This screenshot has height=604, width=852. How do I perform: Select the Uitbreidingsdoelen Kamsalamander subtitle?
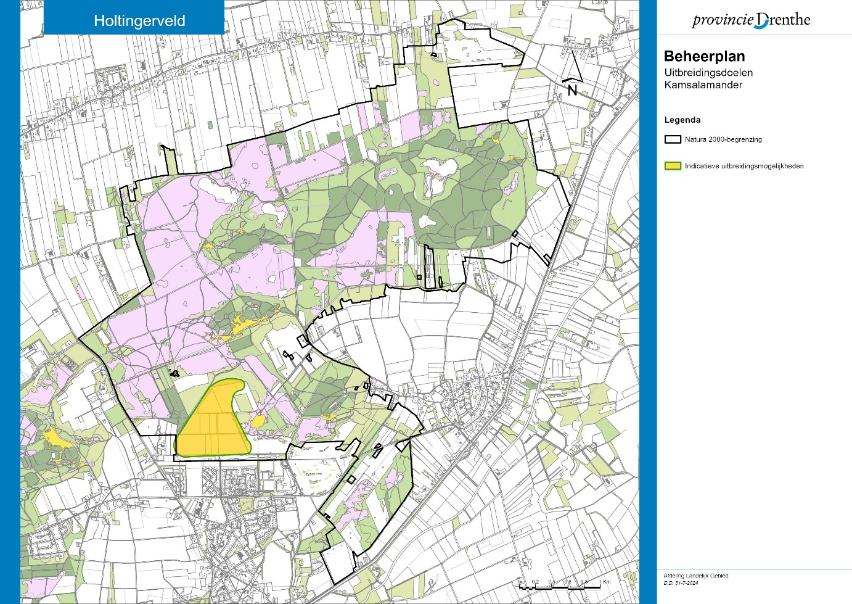click(x=708, y=79)
